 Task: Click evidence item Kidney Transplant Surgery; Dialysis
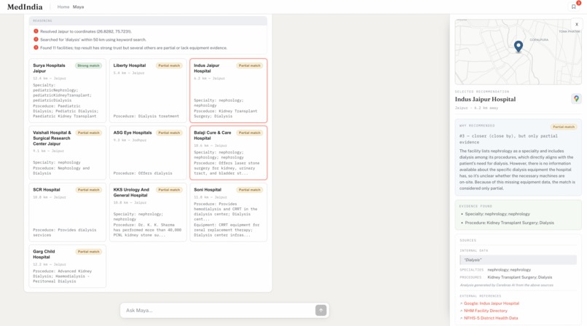pyautogui.click(x=510, y=223)
